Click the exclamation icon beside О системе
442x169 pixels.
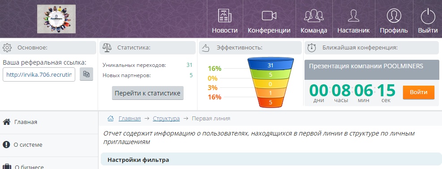tap(6, 144)
